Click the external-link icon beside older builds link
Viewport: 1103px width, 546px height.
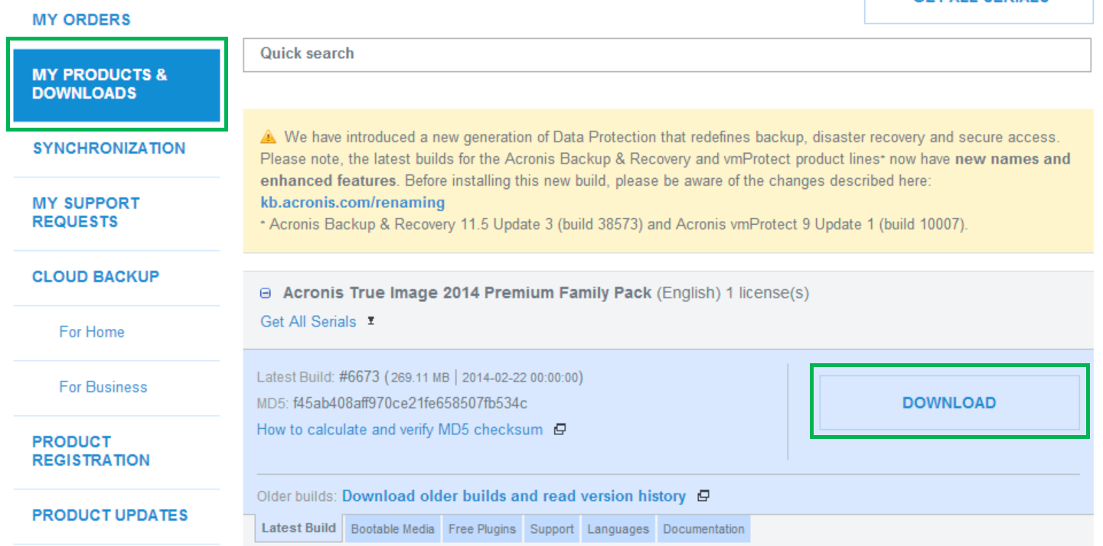[703, 496]
